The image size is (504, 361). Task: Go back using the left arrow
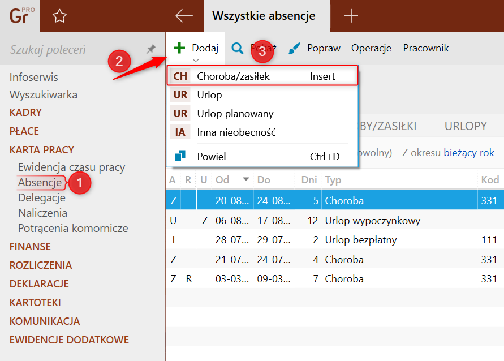pos(184,16)
